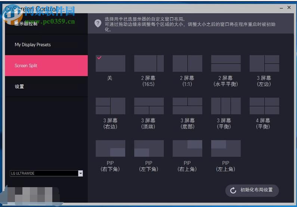
Task: Choose 4 屏幕 (平衡) layout
Action: [x=264, y=106]
